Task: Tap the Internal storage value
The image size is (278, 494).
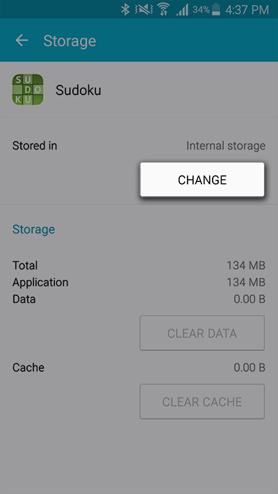Action: pyautogui.click(x=226, y=145)
